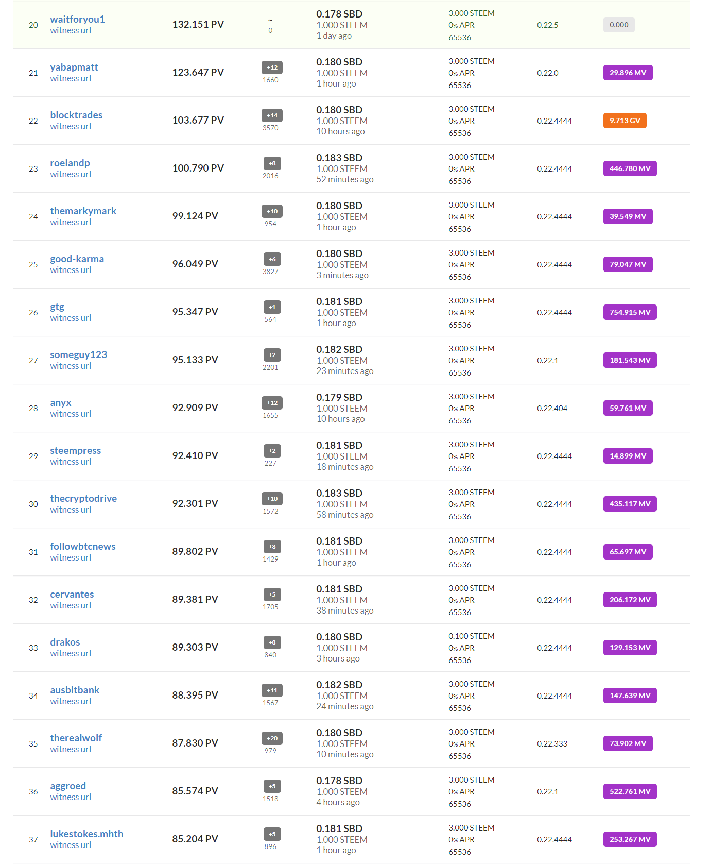Click the +6 badge beside good-karma
The image size is (711, 864).
tap(272, 259)
